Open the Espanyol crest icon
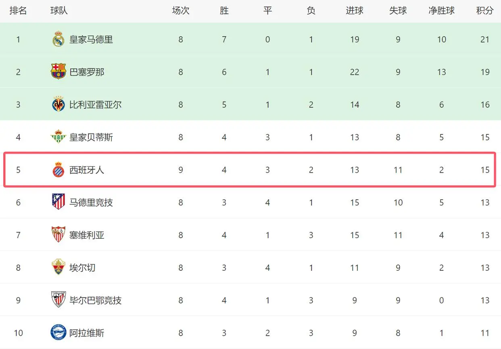The width and height of the screenshot is (501, 349). click(x=58, y=170)
